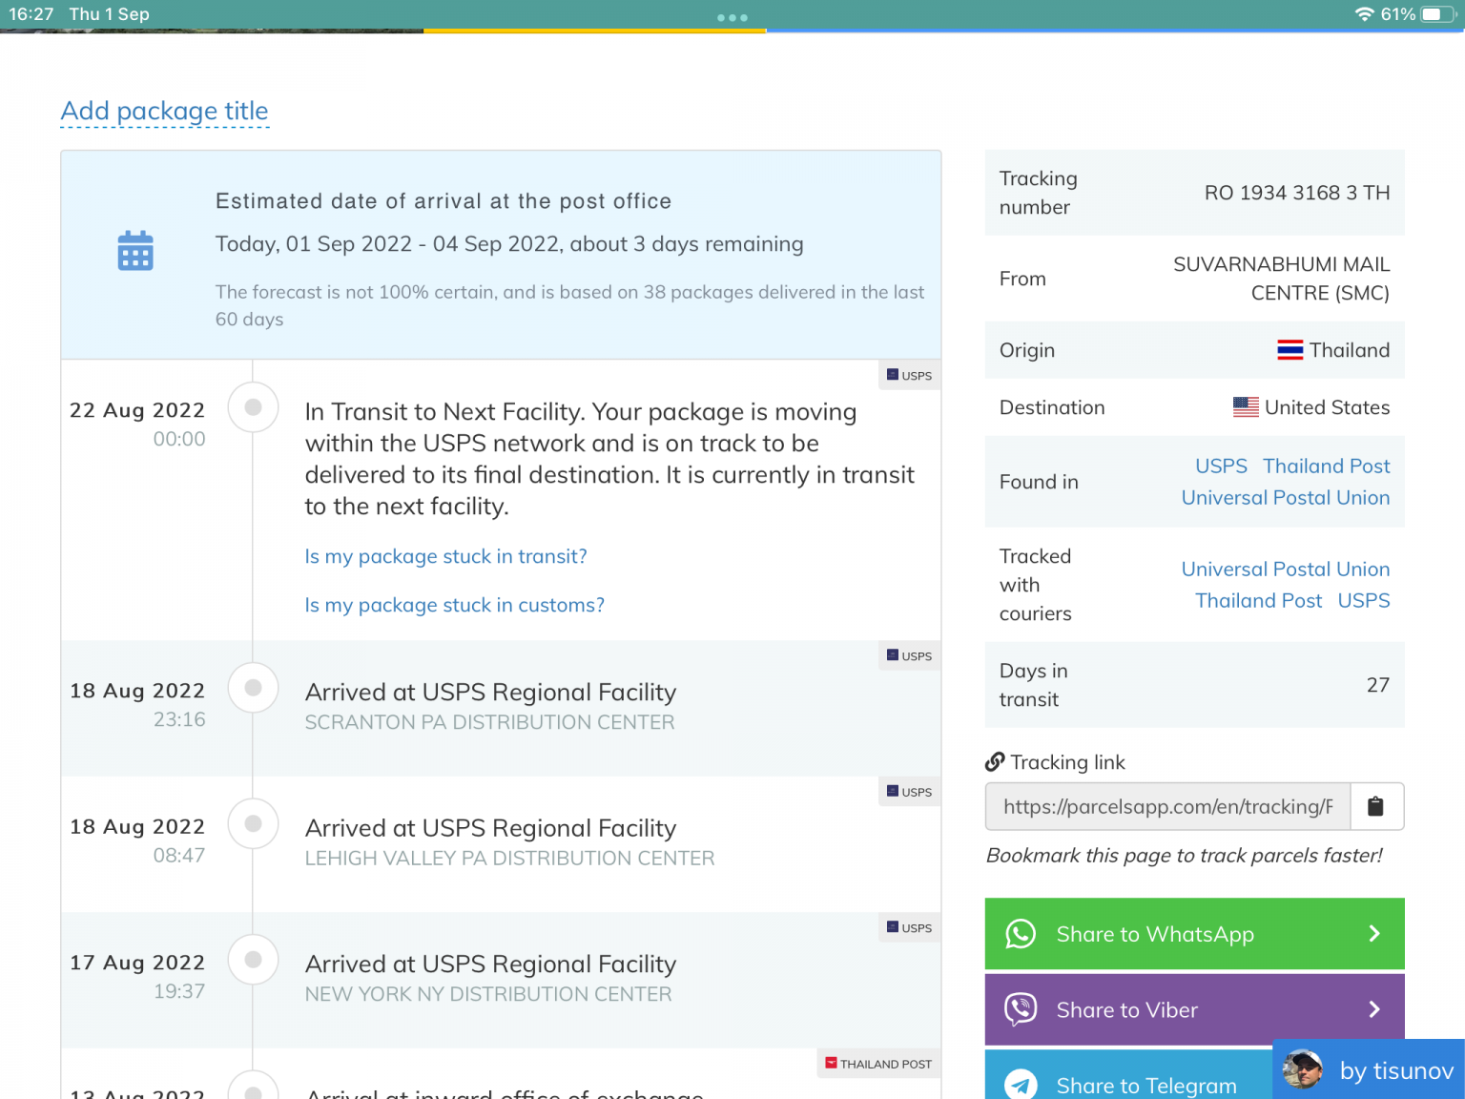Screen dimensions: 1465x1099
Task: Open Universal Postal Union link in Found in
Action: [1285, 497]
